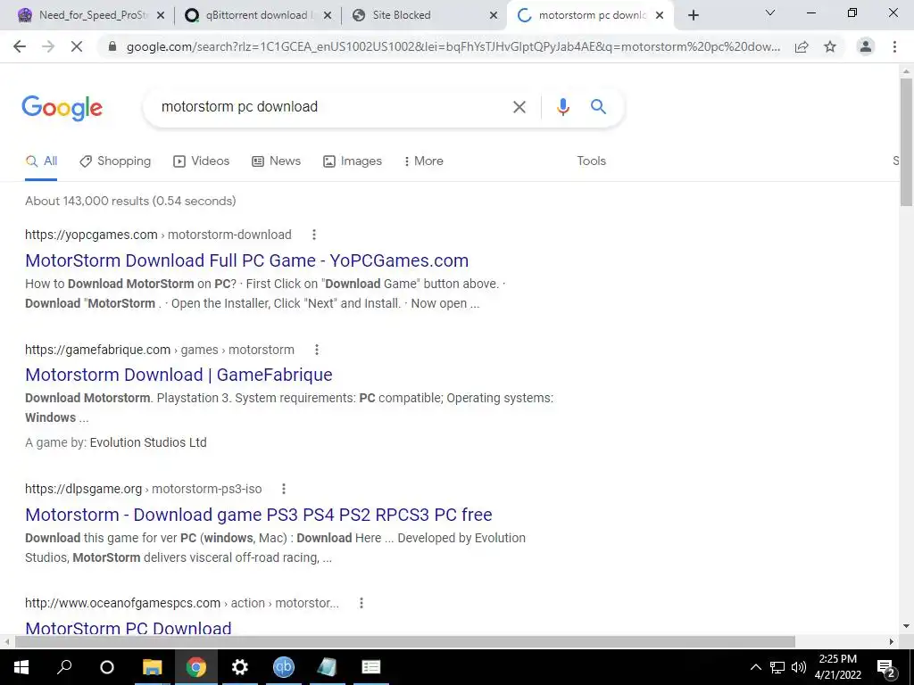Click dlpsgame.org result URL breadcrumb
This screenshot has height=685, width=914.
[x=144, y=489]
